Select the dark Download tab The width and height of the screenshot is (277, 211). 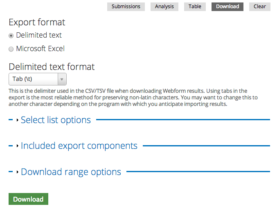(x=227, y=7)
